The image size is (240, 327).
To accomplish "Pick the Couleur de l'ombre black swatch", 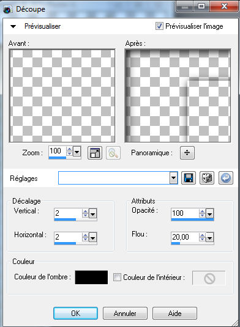I will click(x=91, y=277).
